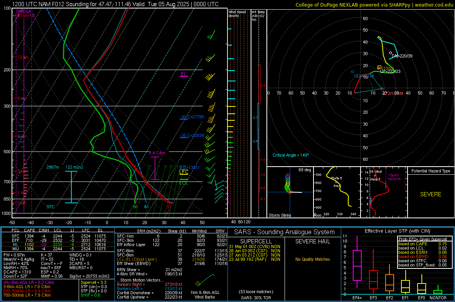
Task: Click the '2967m' inflow height label
Action: click(52, 167)
